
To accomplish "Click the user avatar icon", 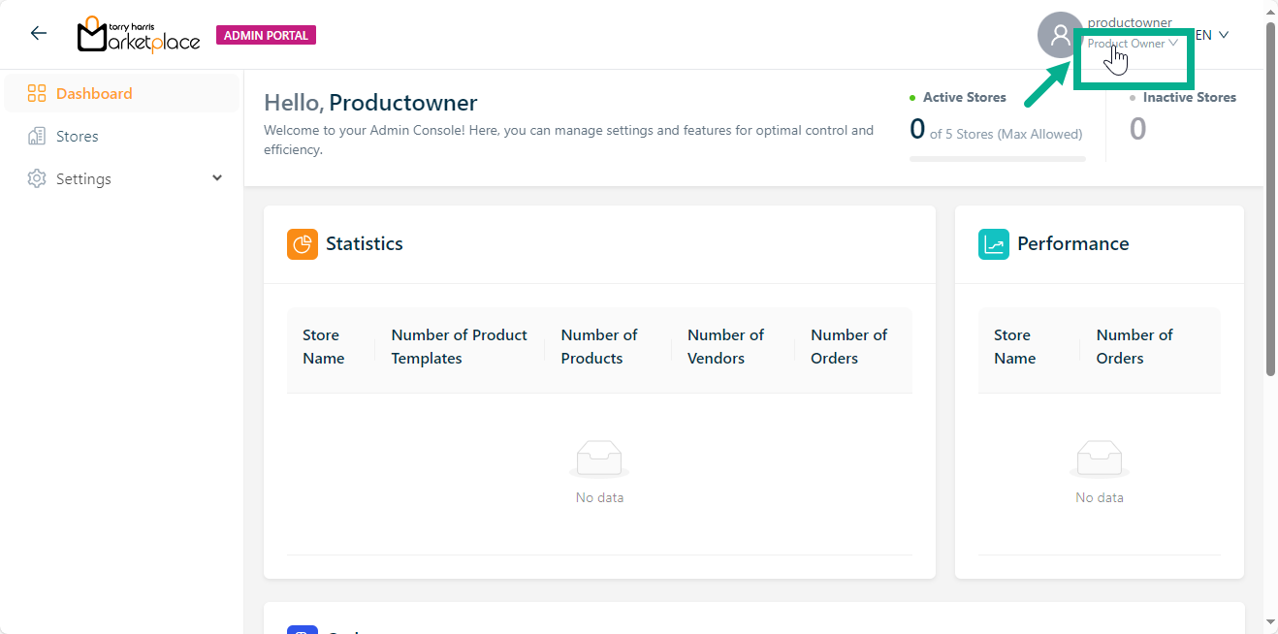I will (x=1060, y=35).
